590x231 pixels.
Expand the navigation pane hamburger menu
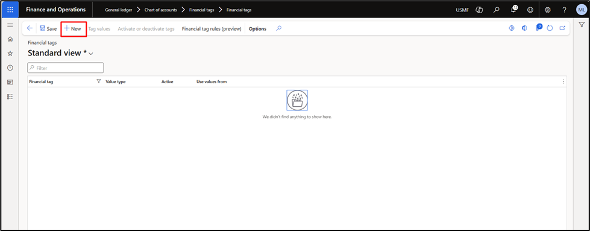tap(10, 25)
